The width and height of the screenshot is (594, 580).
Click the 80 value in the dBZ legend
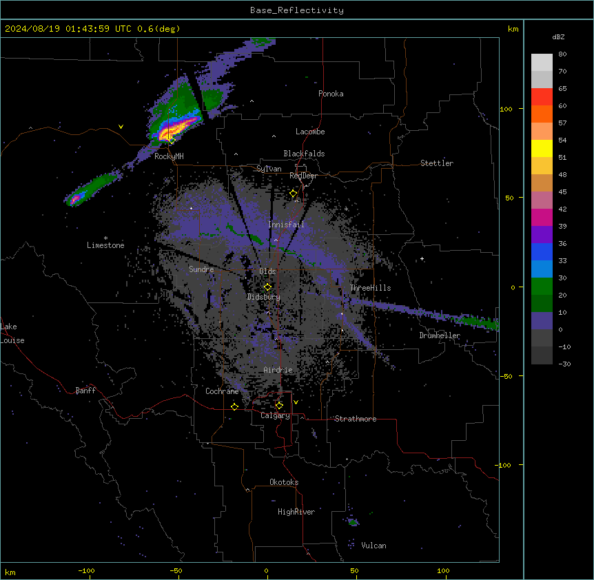562,54
